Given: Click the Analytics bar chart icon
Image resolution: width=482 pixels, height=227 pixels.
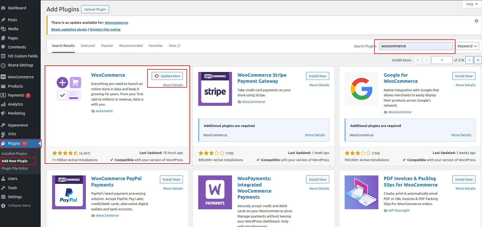Looking at the screenshot, I should tap(3, 104).
